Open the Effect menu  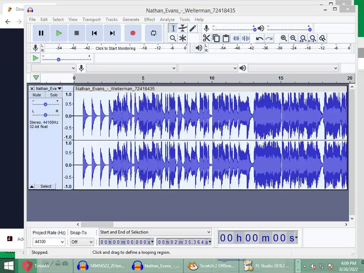(150, 20)
